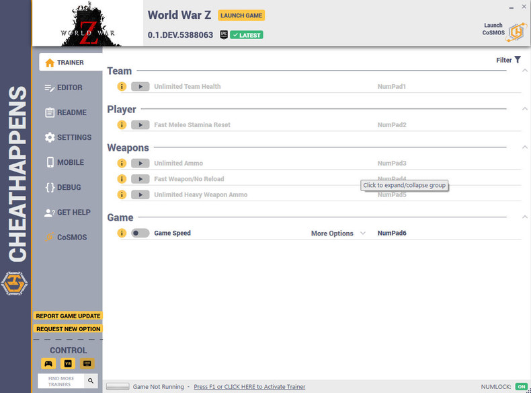Click REQUEST NEW OPTION button

point(68,329)
